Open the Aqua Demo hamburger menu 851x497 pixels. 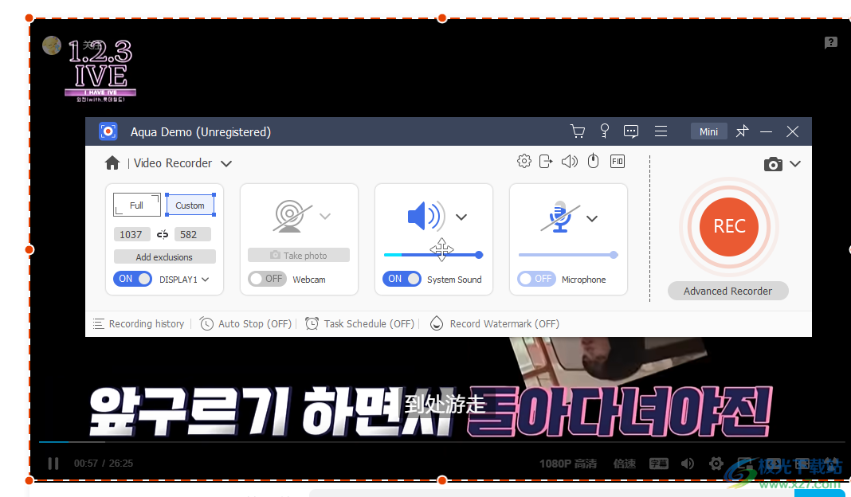(661, 131)
